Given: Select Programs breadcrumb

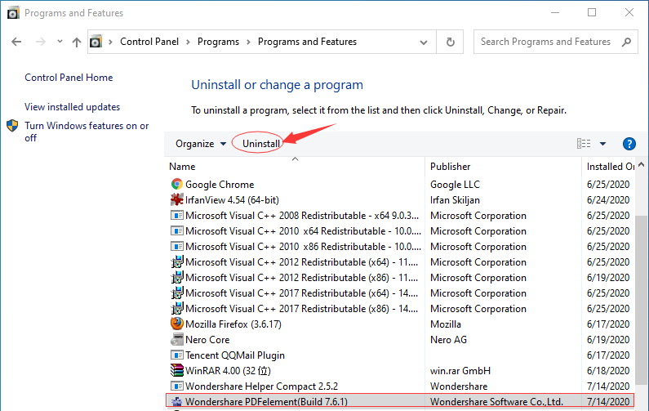Looking at the screenshot, I should (218, 42).
